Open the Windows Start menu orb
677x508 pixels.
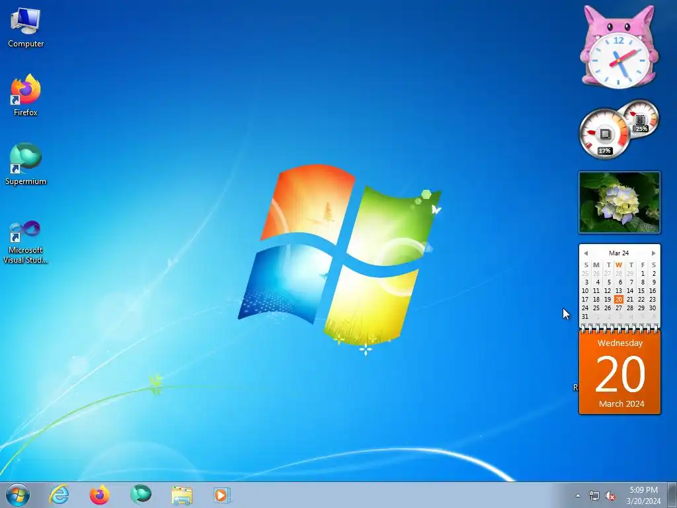18,495
